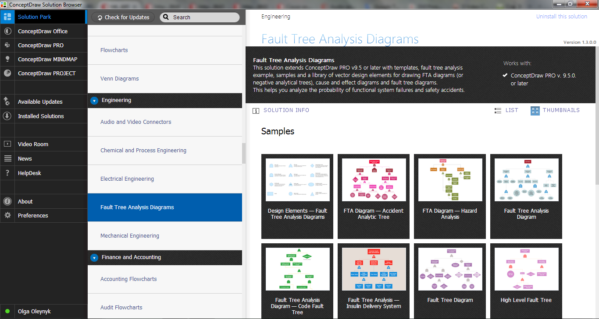Click the Video Room play icon
The width and height of the screenshot is (599, 319).
pyautogui.click(x=7, y=144)
